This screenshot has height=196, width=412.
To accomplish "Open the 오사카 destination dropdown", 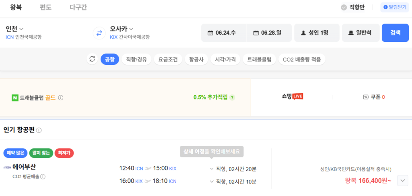I will 122,29.
